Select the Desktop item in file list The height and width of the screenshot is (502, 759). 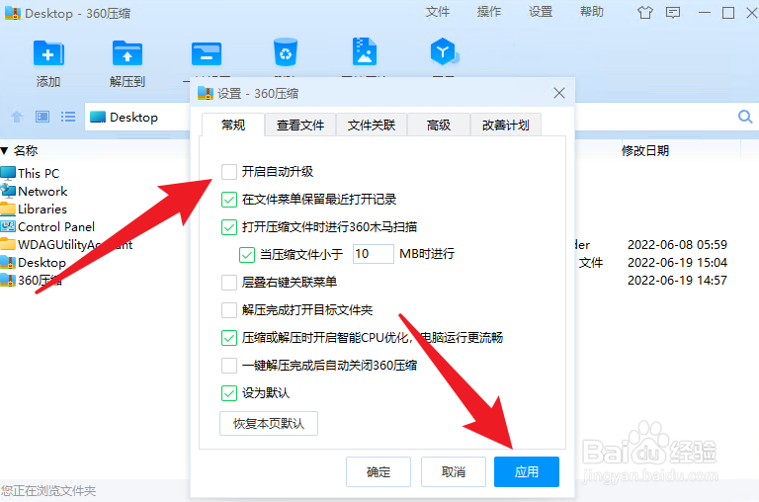click(x=33, y=263)
